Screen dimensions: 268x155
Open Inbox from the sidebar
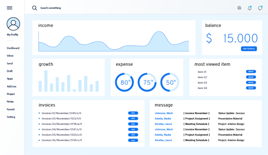coord(10,56)
